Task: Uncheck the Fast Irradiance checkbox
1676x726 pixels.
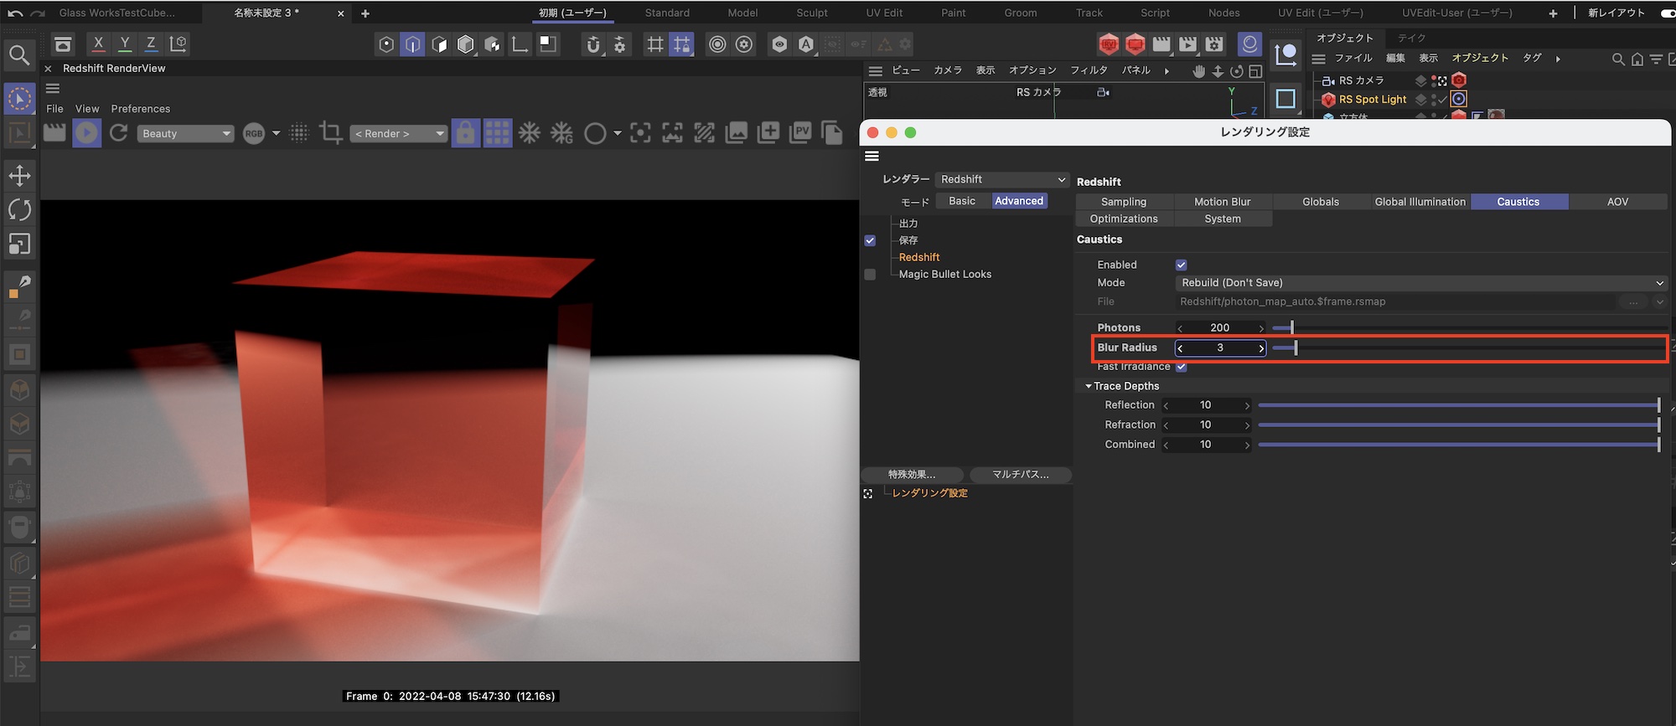Action: tap(1181, 367)
